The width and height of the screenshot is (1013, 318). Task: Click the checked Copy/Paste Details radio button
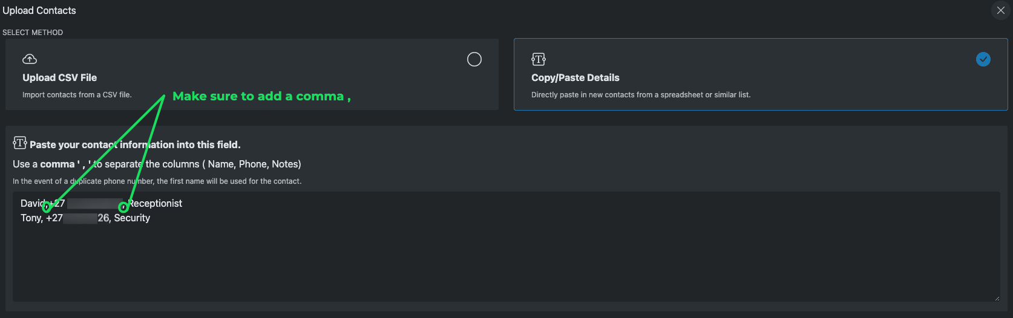pyautogui.click(x=983, y=59)
